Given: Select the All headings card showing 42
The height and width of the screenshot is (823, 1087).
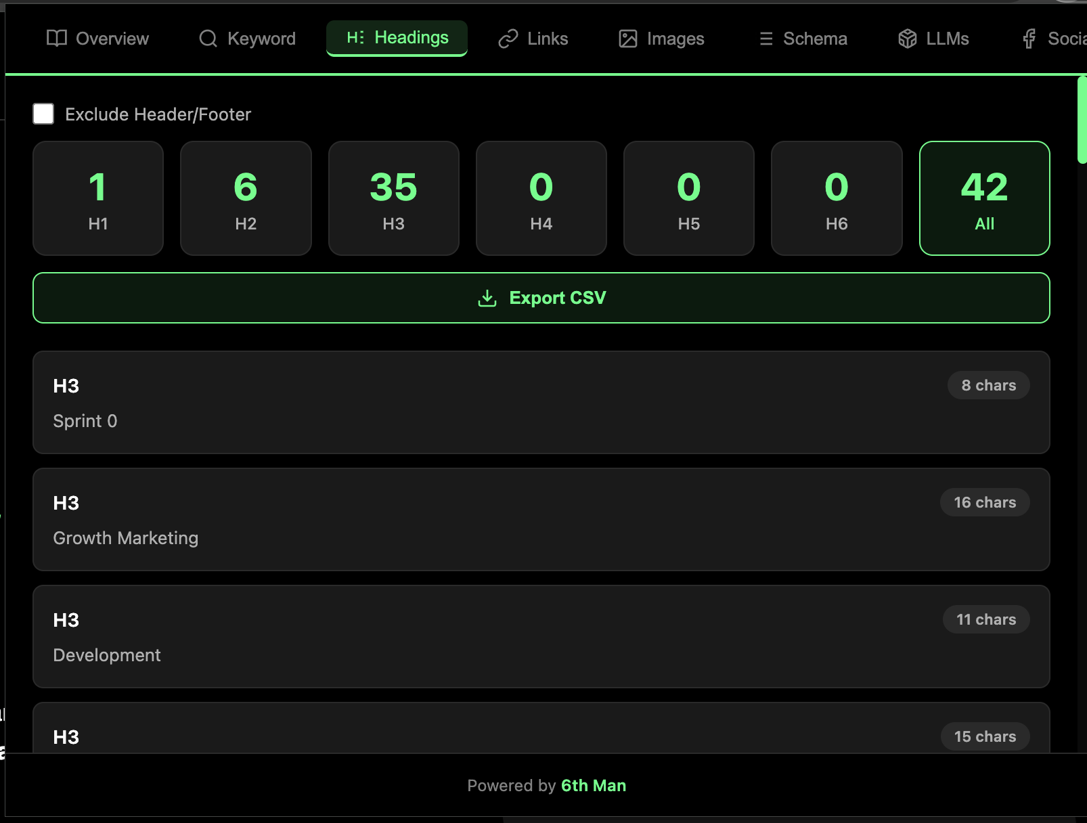Looking at the screenshot, I should click(x=984, y=198).
